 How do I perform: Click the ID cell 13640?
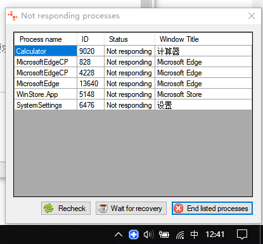click(91, 84)
